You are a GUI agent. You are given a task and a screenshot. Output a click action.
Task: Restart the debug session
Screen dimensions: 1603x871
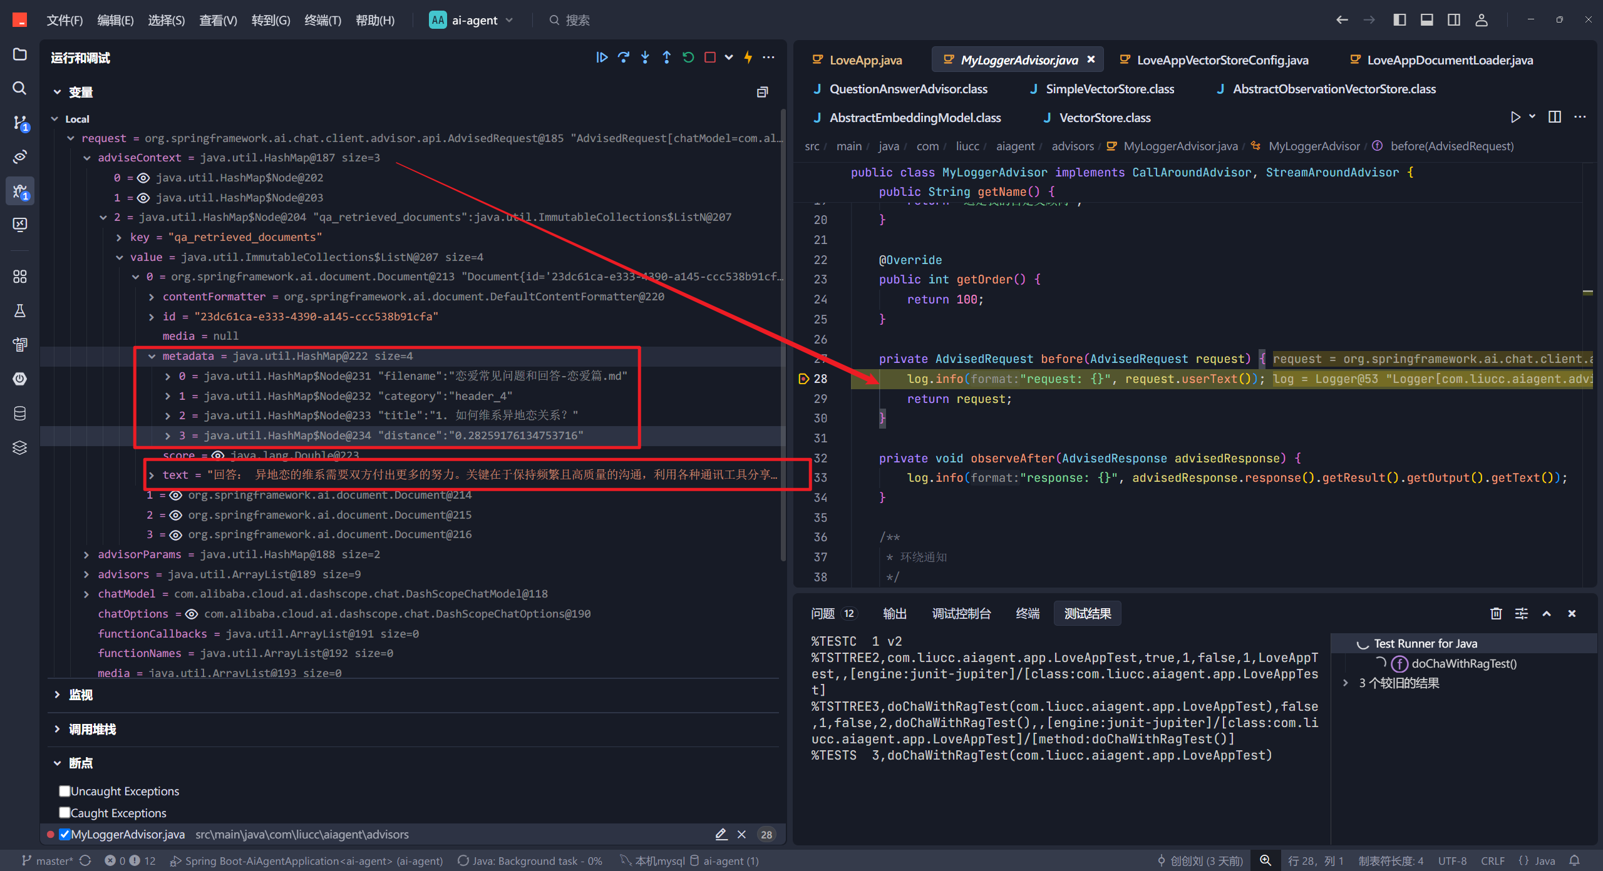click(688, 58)
